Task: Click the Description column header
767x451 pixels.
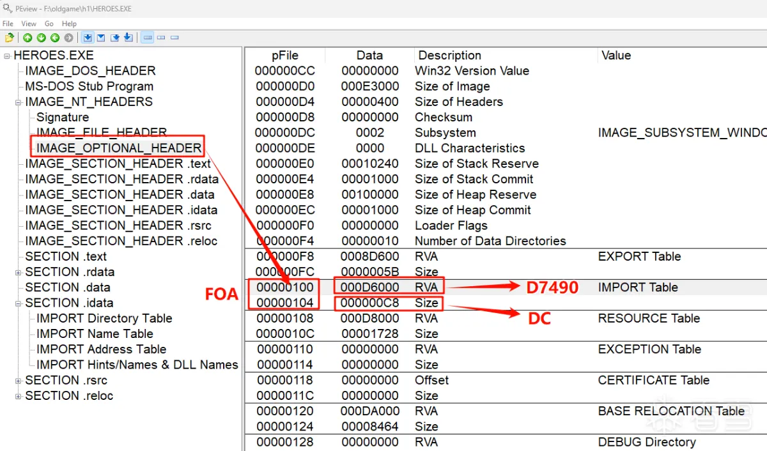Action: 449,56
